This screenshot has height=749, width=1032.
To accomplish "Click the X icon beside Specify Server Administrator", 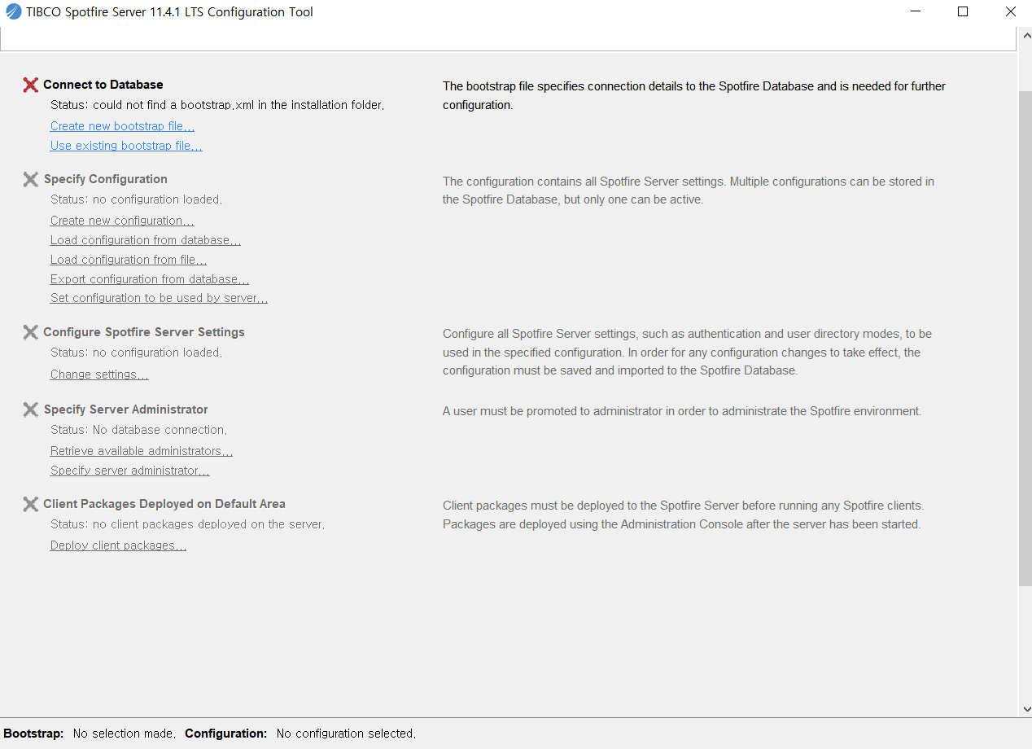I will click(x=31, y=410).
